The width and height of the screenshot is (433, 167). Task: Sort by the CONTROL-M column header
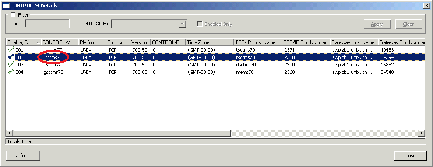click(x=60, y=42)
